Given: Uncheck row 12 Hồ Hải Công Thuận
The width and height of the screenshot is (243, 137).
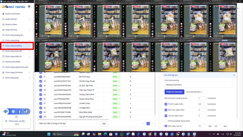Looking at the screenshot, I should tap(40, 81).
